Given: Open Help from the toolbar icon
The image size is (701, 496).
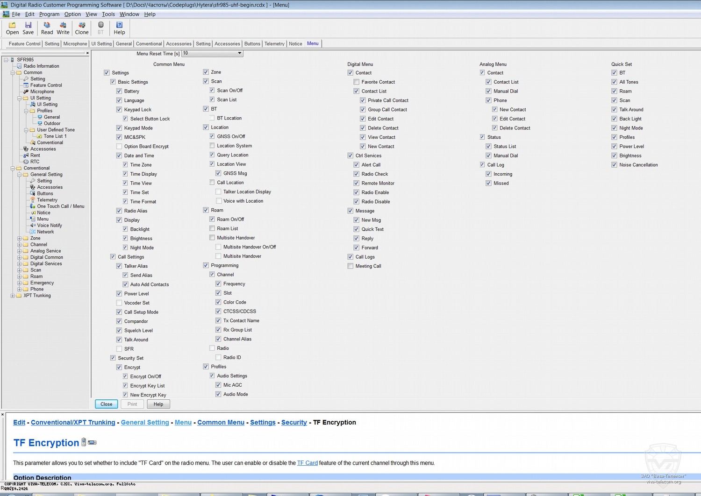Looking at the screenshot, I should pyautogui.click(x=119, y=28).
